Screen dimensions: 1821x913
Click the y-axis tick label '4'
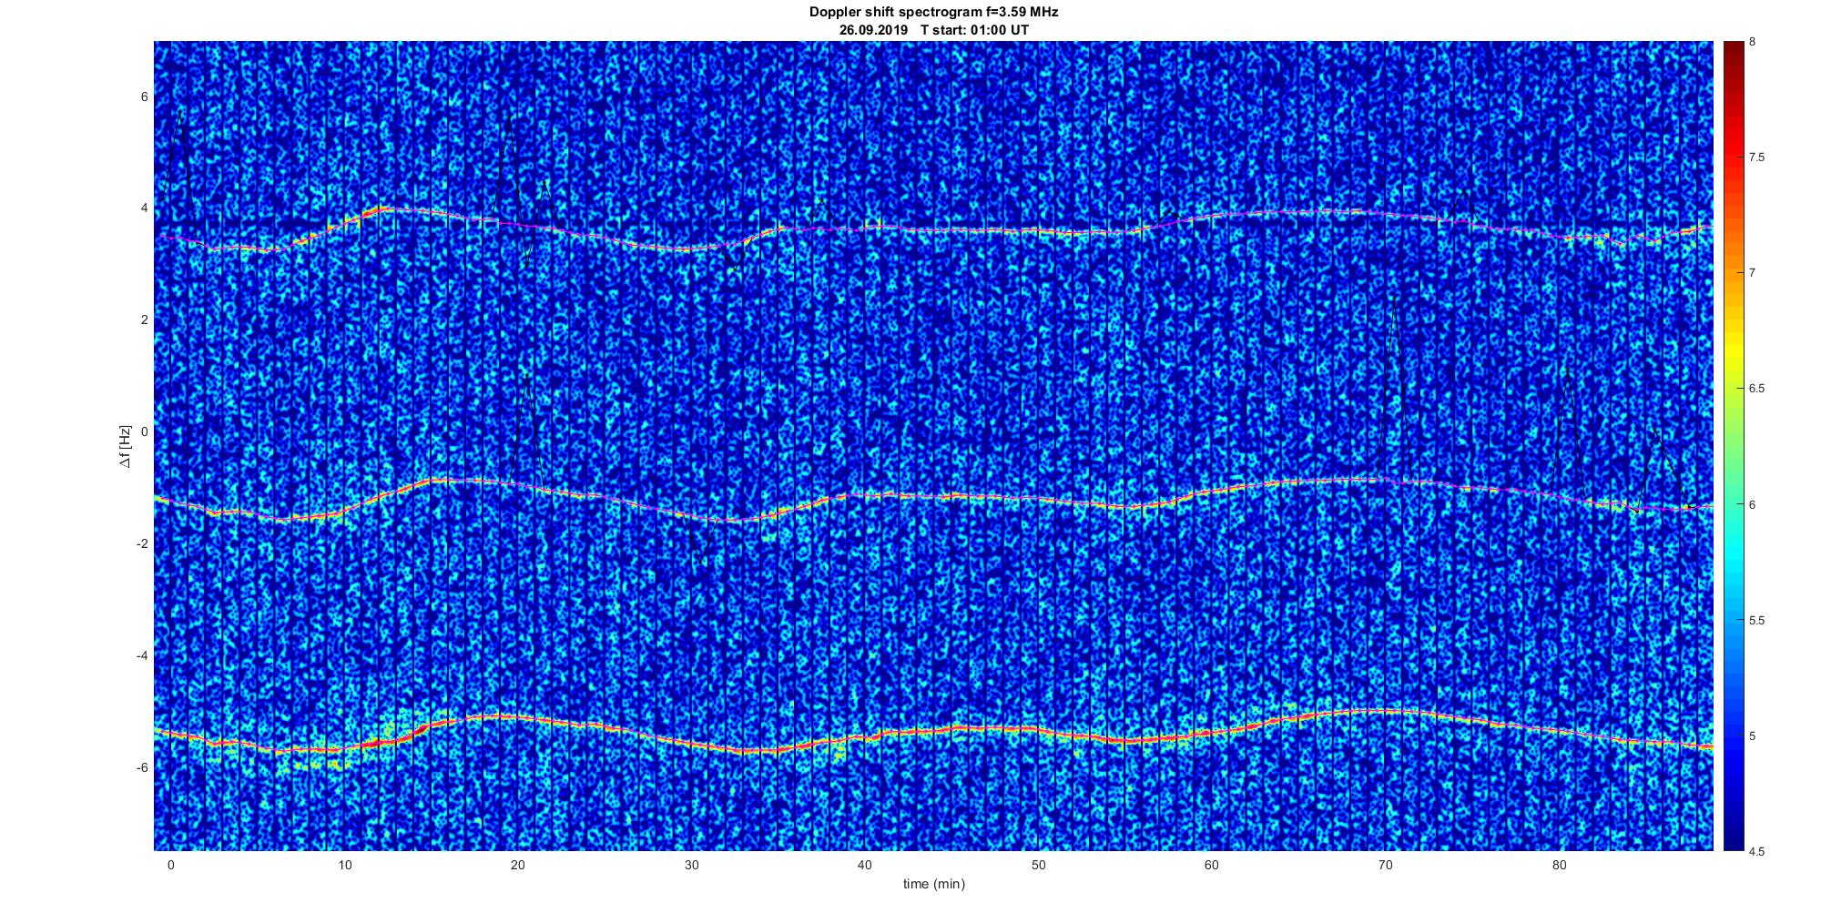[x=144, y=208]
